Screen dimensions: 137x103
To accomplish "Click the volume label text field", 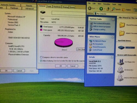I will pos(69,13).
